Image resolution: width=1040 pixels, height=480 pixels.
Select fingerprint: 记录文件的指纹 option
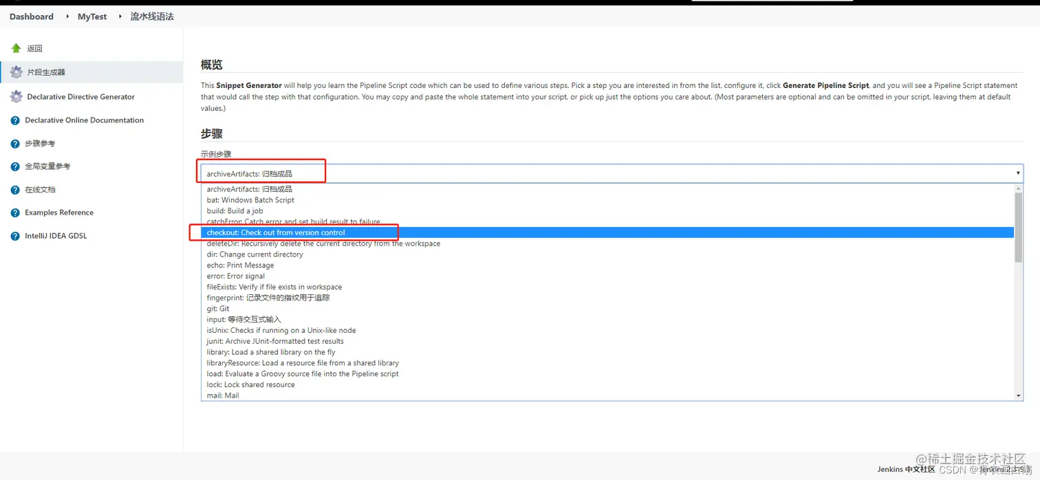(x=607, y=298)
